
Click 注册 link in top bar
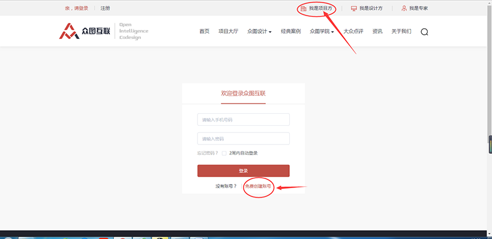pos(105,8)
